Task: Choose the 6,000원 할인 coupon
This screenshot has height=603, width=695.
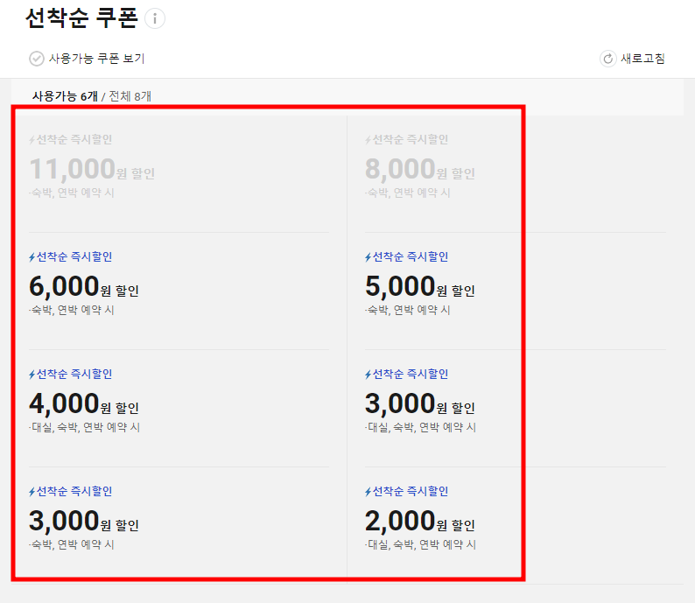Action: (179, 291)
